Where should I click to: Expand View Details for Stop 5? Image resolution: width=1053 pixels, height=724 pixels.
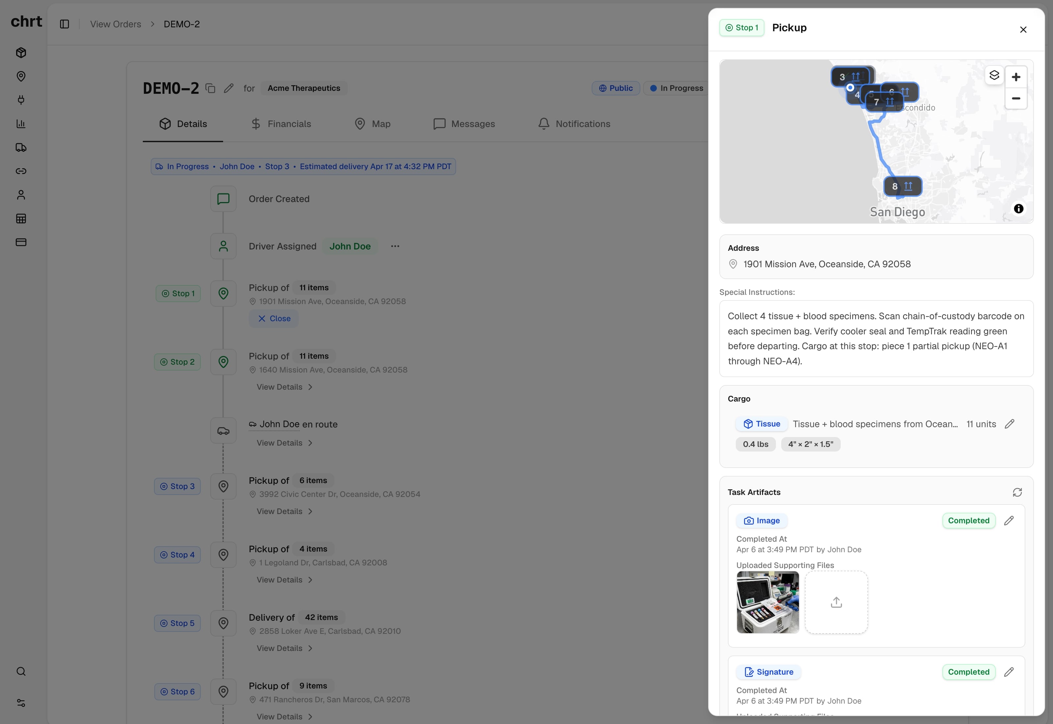point(284,648)
